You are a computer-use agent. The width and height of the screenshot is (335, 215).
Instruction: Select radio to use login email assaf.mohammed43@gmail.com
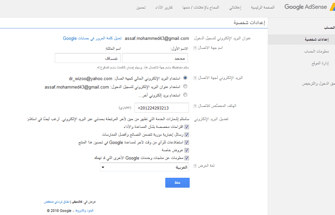tap(185, 86)
